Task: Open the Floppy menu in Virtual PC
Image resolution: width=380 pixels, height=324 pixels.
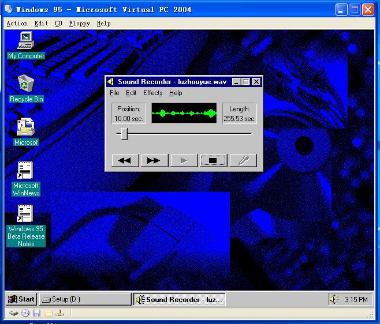Action: pyautogui.click(x=80, y=24)
